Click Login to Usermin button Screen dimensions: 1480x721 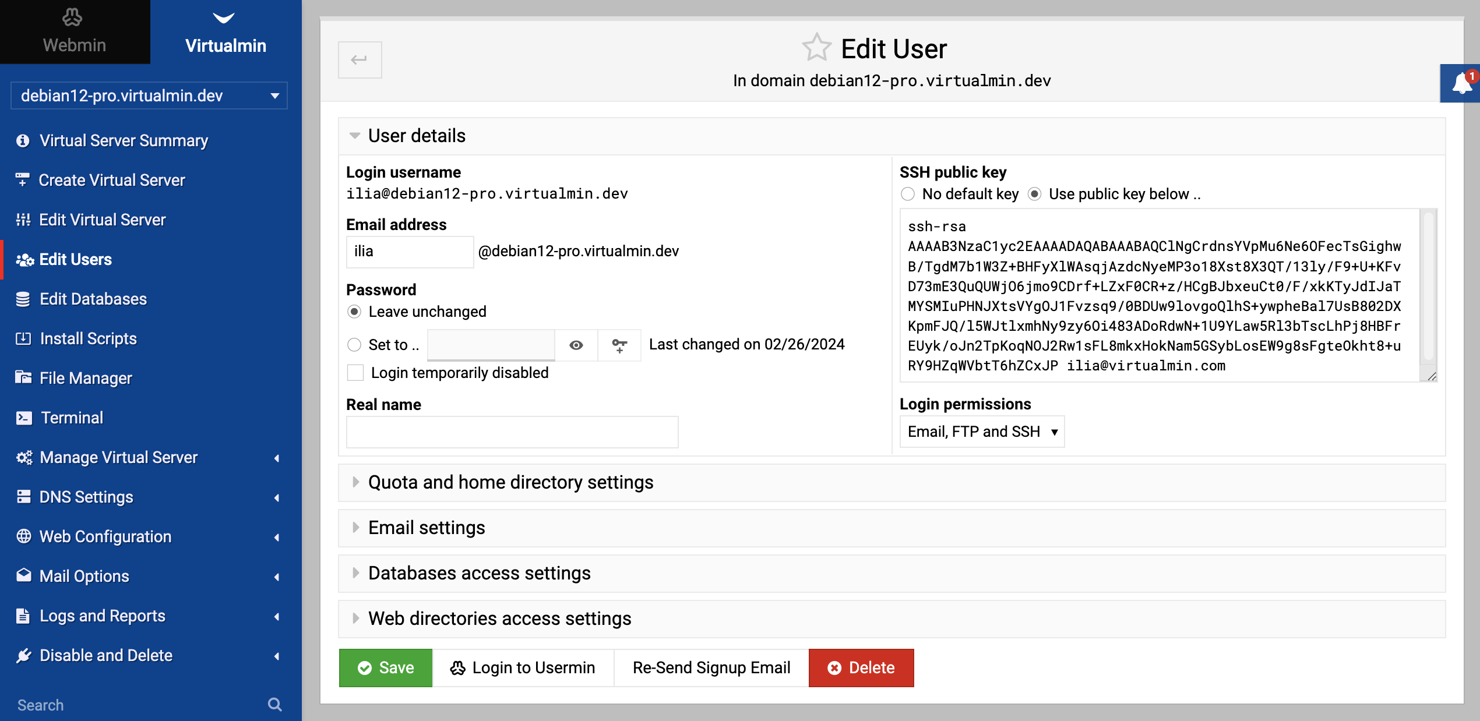[x=523, y=668]
